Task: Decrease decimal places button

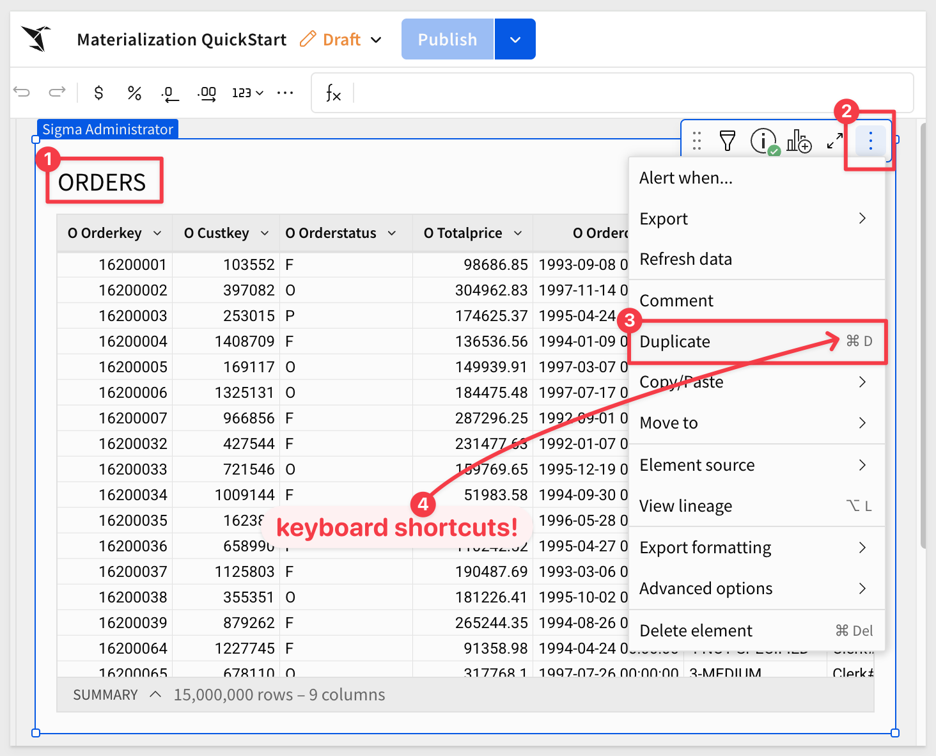Action: coord(170,93)
